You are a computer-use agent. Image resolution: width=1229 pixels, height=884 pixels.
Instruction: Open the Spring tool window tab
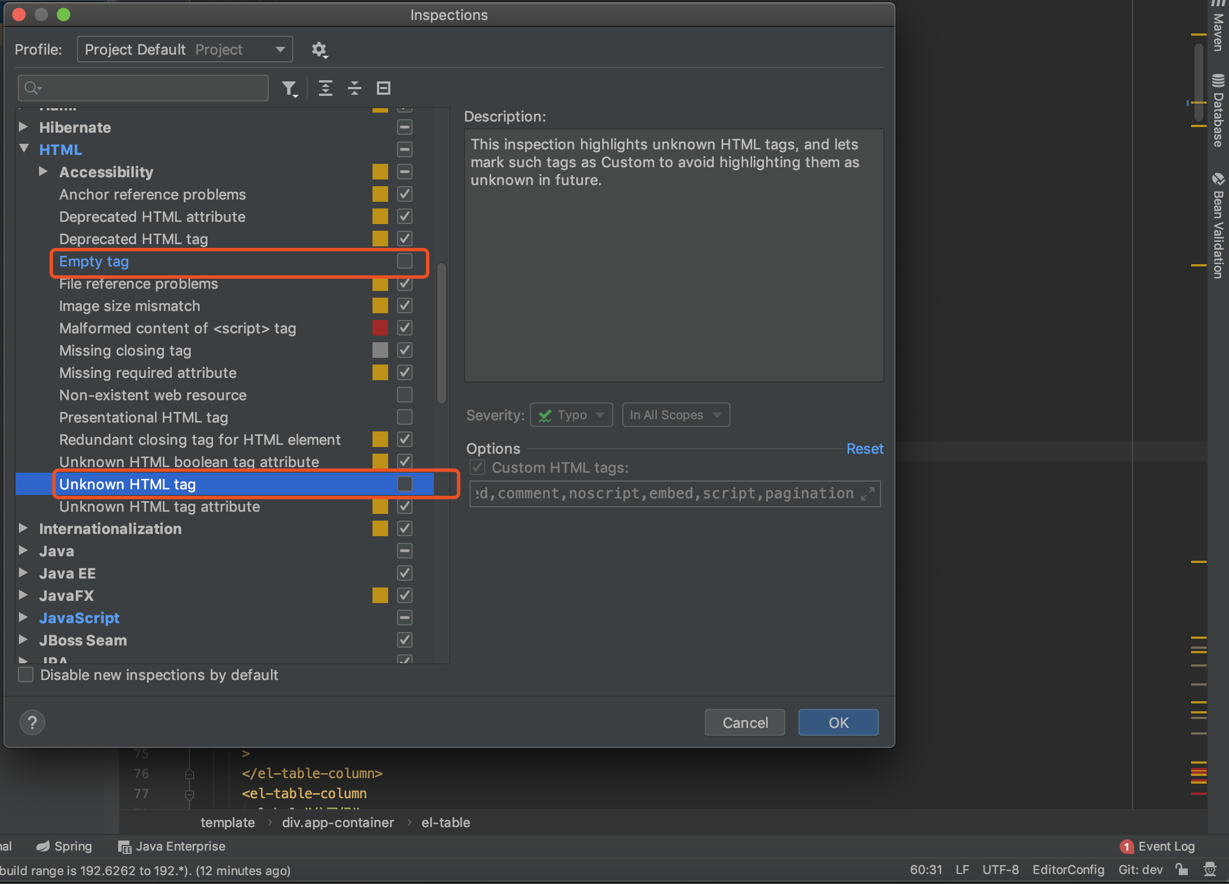pos(64,846)
